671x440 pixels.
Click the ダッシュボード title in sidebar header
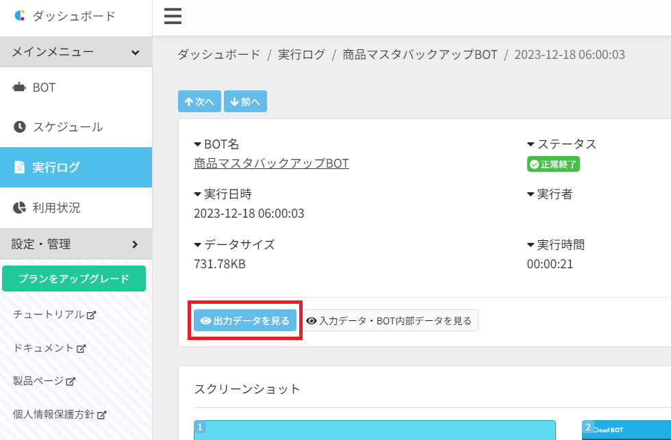click(74, 16)
